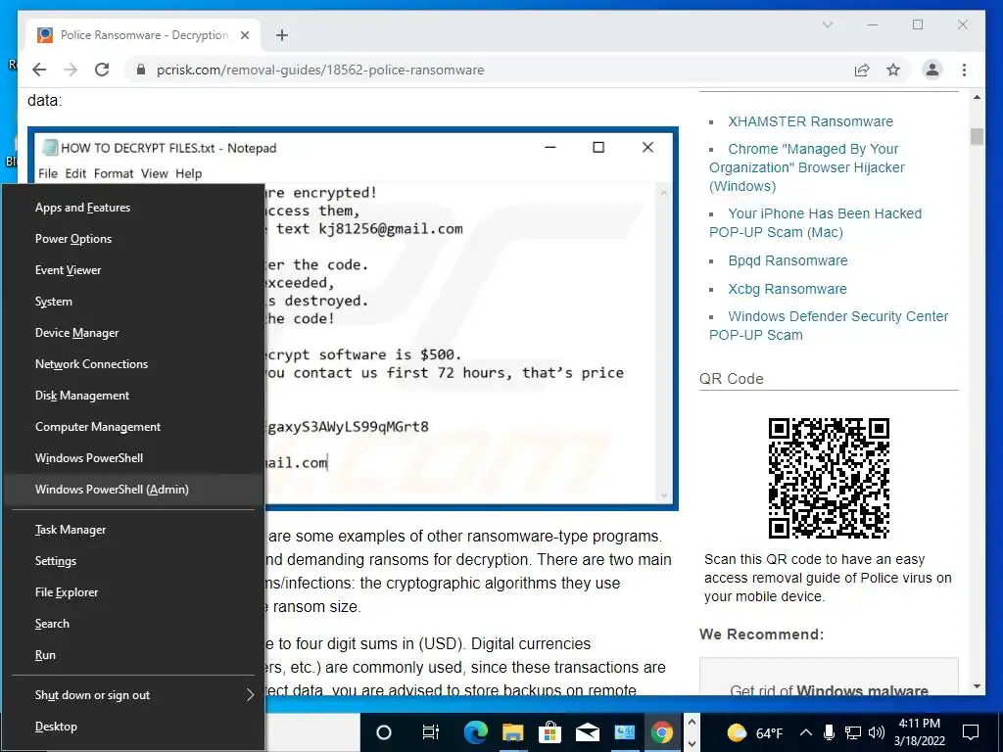Launch Windows PowerShell (Admin)
The width and height of the screenshot is (1003, 752).
[x=134, y=490]
